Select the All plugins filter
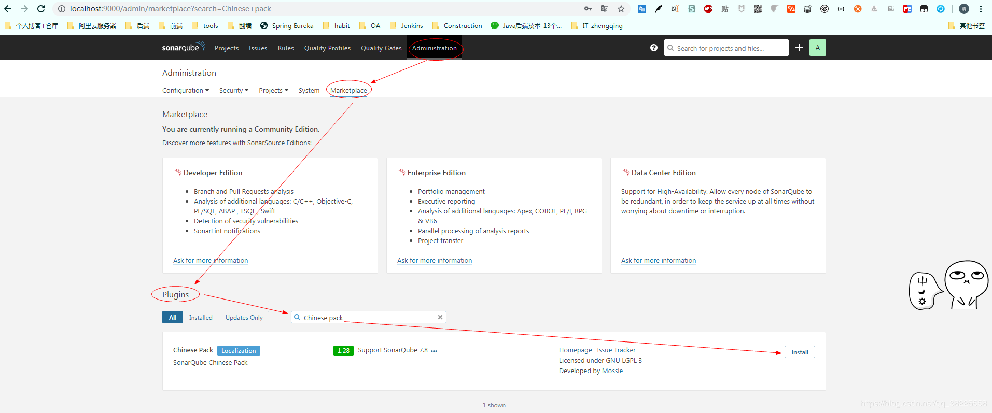992x413 pixels. point(173,317)
